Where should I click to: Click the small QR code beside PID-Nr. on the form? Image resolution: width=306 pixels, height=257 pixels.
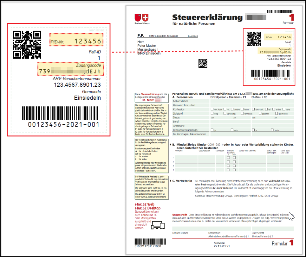point(254,39)
